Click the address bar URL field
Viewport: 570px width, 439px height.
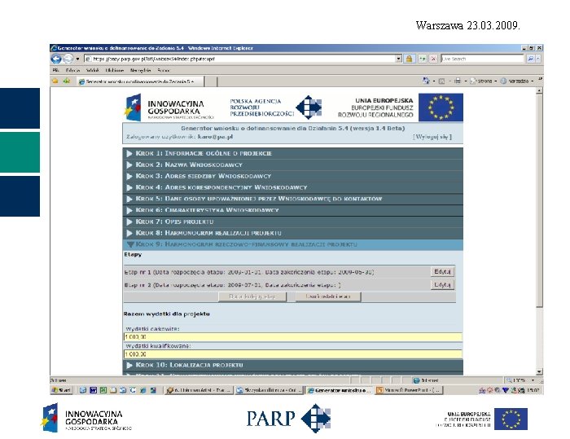(x=240, y=59)
